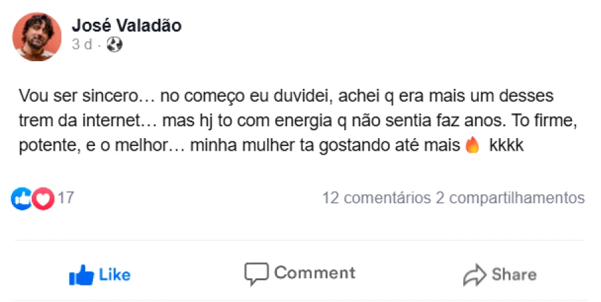The height and width of the screenshot is (302, 601).
Task: Click the "kkkk" text ending the post
Action: [x=506, y=146]
